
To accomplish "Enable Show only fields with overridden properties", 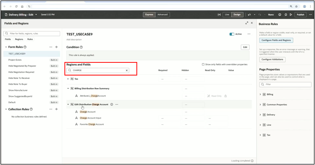I will point(203,64).
